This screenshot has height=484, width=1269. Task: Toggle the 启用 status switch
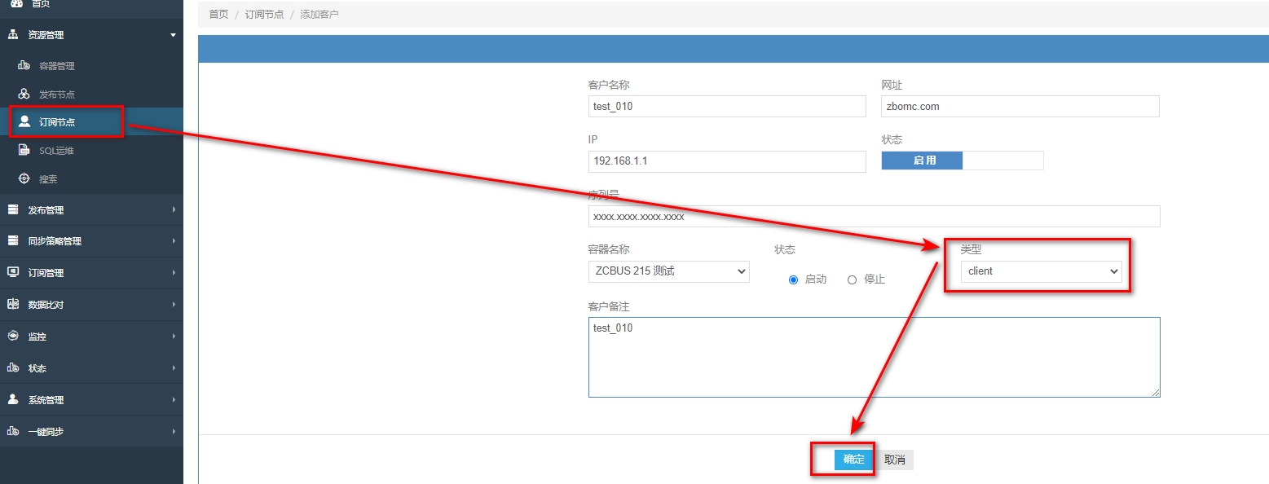(x=962, y=161)
